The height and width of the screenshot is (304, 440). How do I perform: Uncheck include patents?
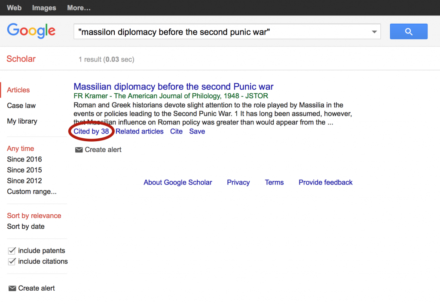click(12, 250)
